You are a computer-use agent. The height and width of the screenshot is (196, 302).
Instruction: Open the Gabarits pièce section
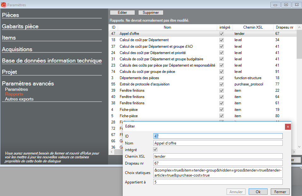click(20, 26)
